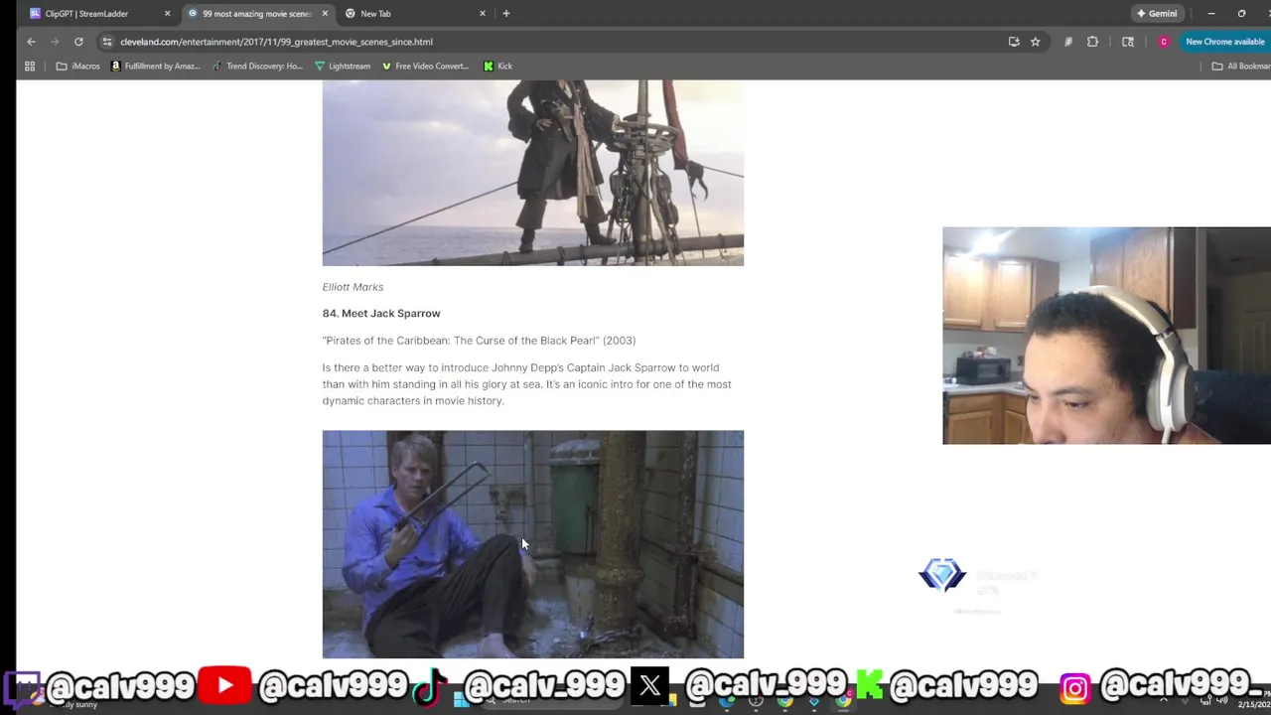Viewport: 1271px width, 715px height.
Task: Click the man holding a saw image
Action: [532, 544]
